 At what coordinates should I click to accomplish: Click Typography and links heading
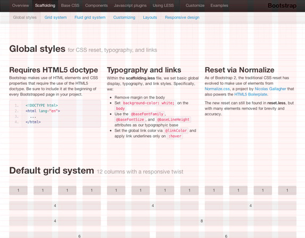(x=144, y=70)
